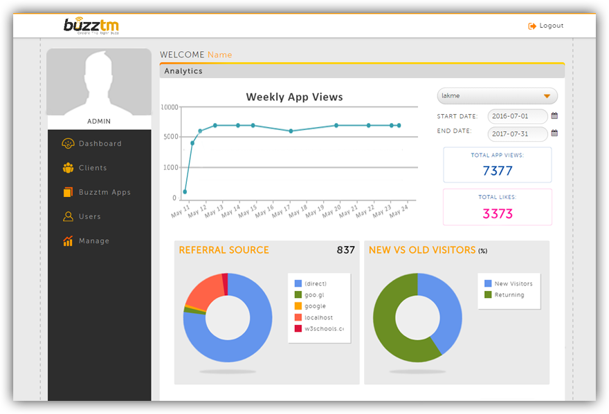Click the orange dropdown arrow beside lakme
The image size is (609, 414).
(547, 96)
